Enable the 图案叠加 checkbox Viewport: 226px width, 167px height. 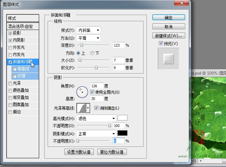click(x=10, y=105)
